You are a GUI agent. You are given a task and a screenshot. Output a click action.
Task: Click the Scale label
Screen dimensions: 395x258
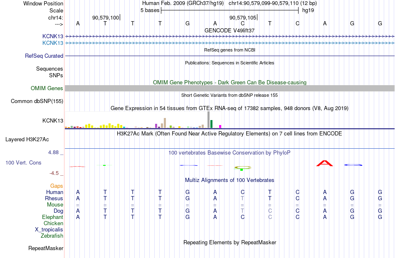(56, 10)
